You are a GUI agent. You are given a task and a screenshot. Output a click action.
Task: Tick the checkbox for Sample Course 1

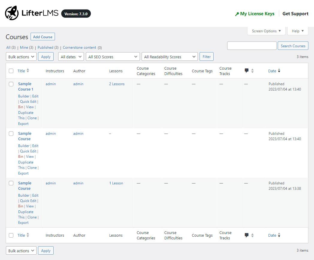(x=11, y=84)
